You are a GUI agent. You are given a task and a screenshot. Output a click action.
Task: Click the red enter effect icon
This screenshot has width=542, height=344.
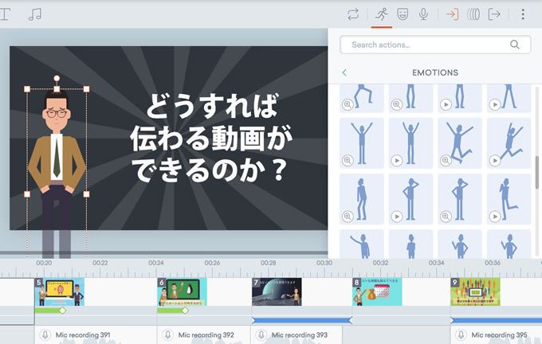click(452, 14)
